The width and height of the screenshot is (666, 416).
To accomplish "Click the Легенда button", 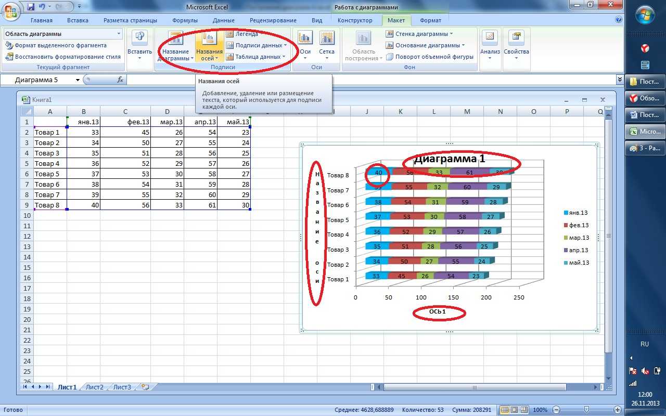I will pyautogui.click(x=242, y=34).
